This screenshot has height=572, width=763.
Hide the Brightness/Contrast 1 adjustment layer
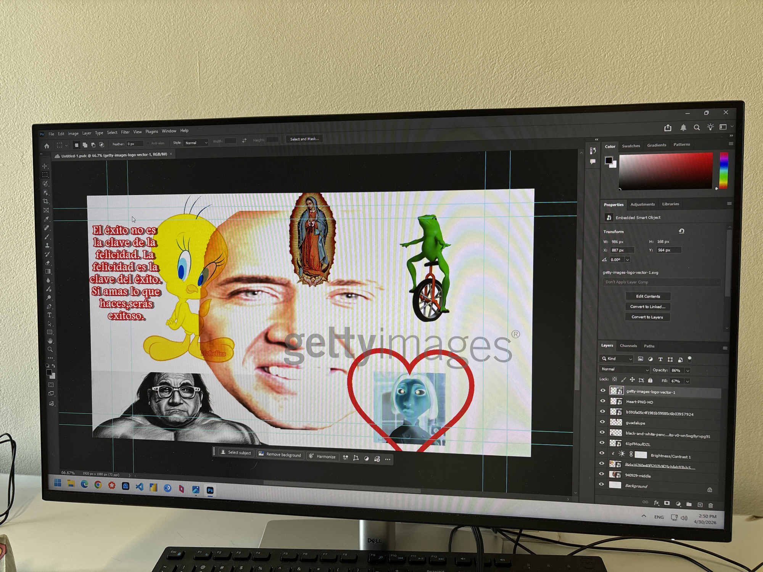(602, 453)
